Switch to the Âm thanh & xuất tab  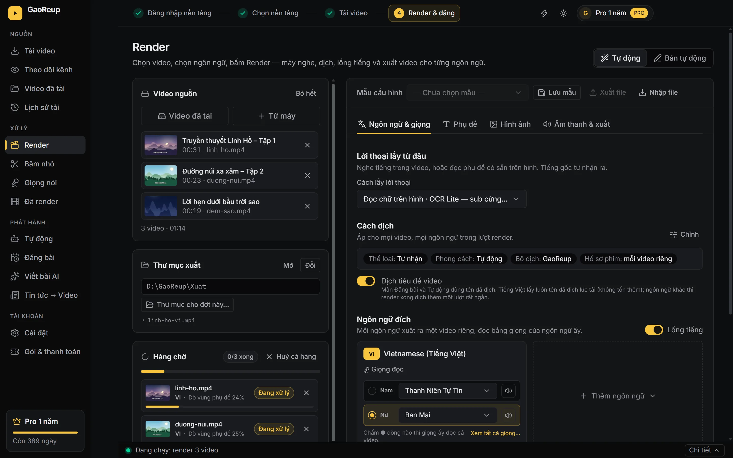[576, 124]
